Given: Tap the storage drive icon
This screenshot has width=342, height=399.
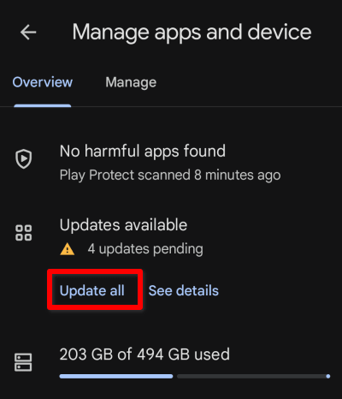Looking at the screenshot, I should click(23, 362).
